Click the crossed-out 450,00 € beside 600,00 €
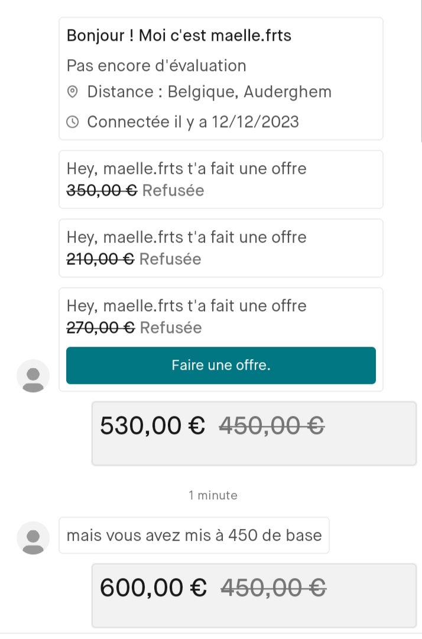422x639 pixels. pos(274,588)
